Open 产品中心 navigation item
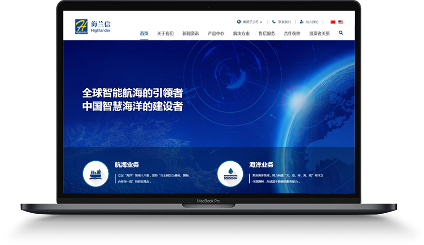 [x=216, y=33]
